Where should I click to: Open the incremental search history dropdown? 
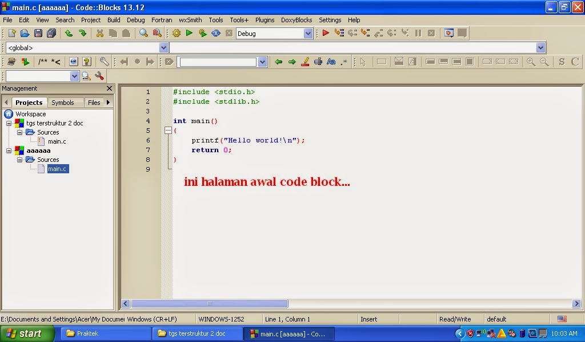262,62
